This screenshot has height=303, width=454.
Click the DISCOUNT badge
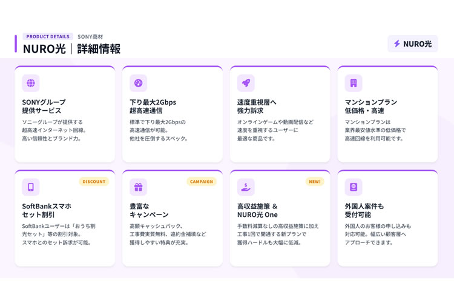[94, 182]
